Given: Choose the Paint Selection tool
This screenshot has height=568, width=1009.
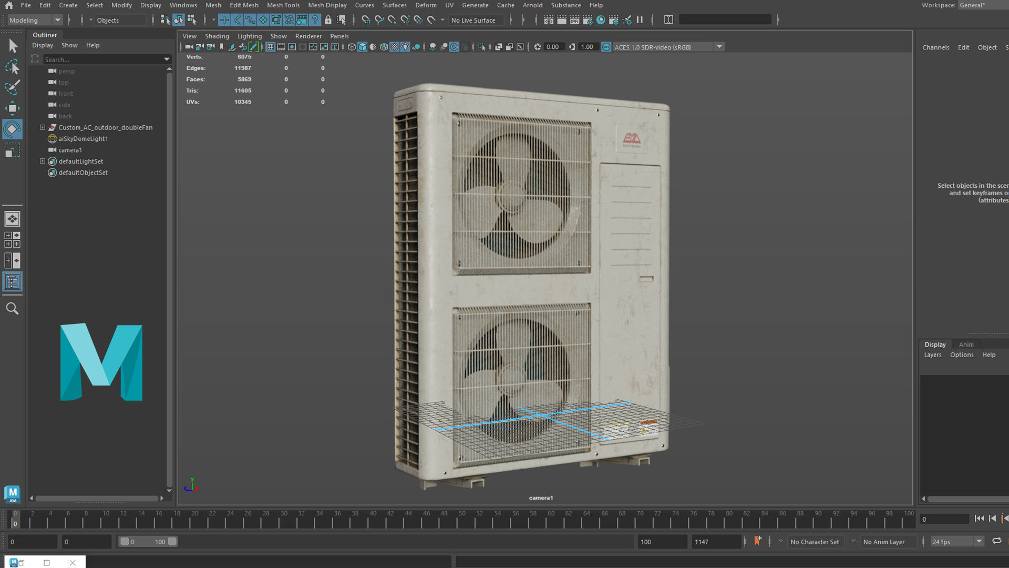Looking at the screenshot, I should pyautogui.click(x=12, y=87).
